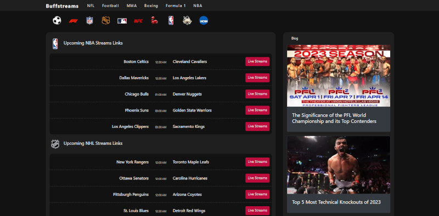The image size is (439, 216).
Task: Open the NBA menu item in navbar
Action: [x=198, y=5]
